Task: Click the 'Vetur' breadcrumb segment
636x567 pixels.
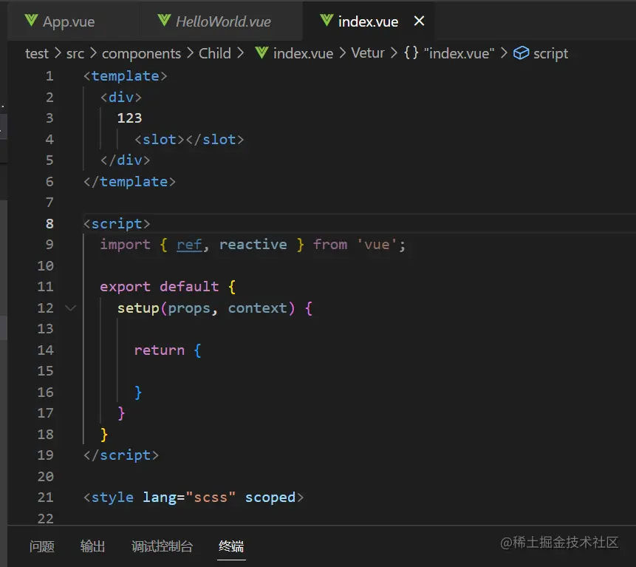Action: click(x=368, y=53)
